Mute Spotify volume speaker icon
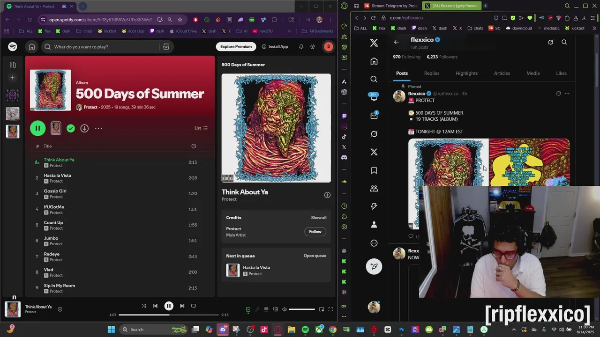600x337 pixels. pyautogui.click(x=284, y=309)
